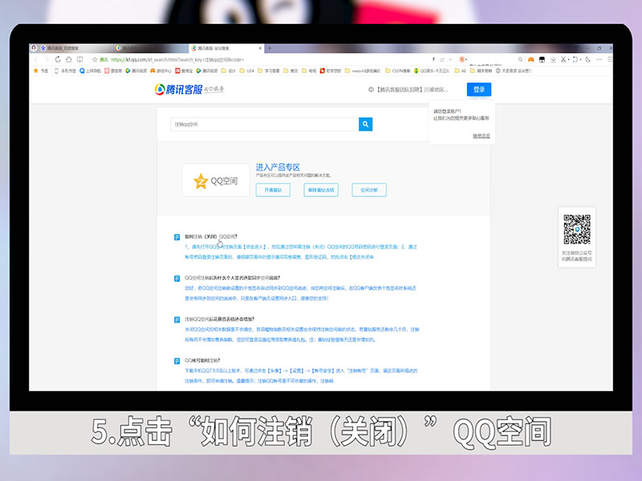Expand the undo arrow dropdown
The width and height of the screenshot is (642, 481).
pyautogui.click(x=580, y=59)
